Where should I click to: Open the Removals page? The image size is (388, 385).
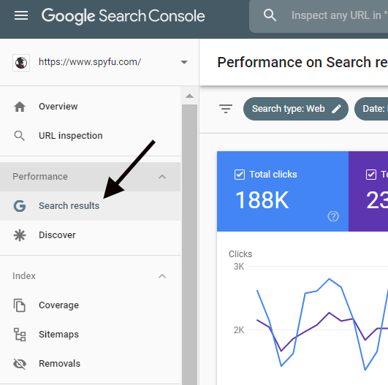tap(91, 364)
